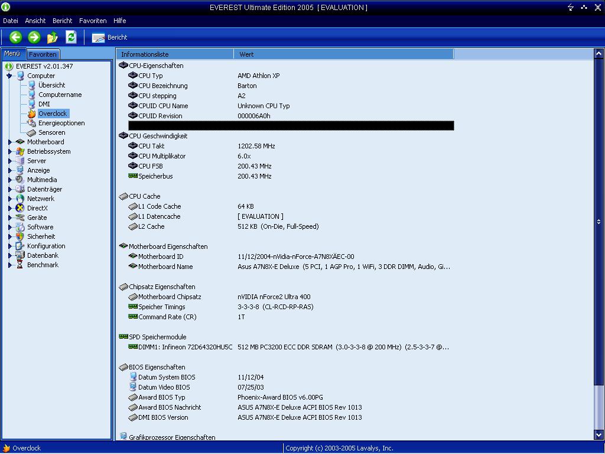Select the Übersicht tree item
Image resolution: width=605 pixels, height=454 pixels.
click(51, 85)
